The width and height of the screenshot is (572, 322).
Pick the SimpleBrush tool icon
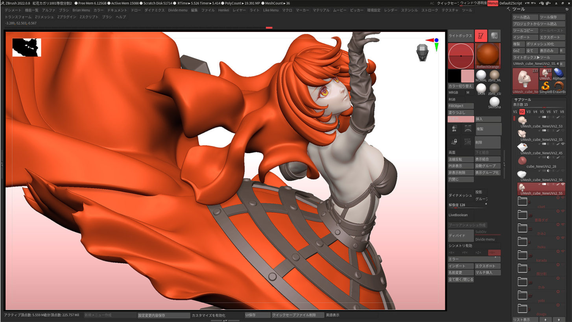[545, 86]
